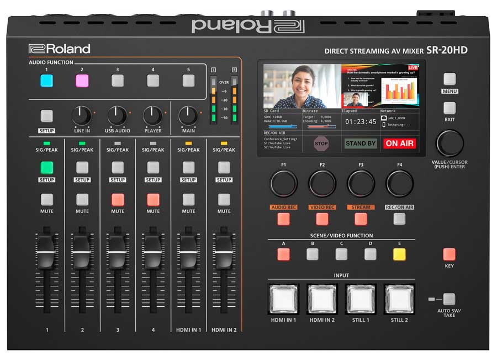Select Scene E yellow button
Image resolution: width=497 pixels, height=362 pixels.
(x=399, y=254)
